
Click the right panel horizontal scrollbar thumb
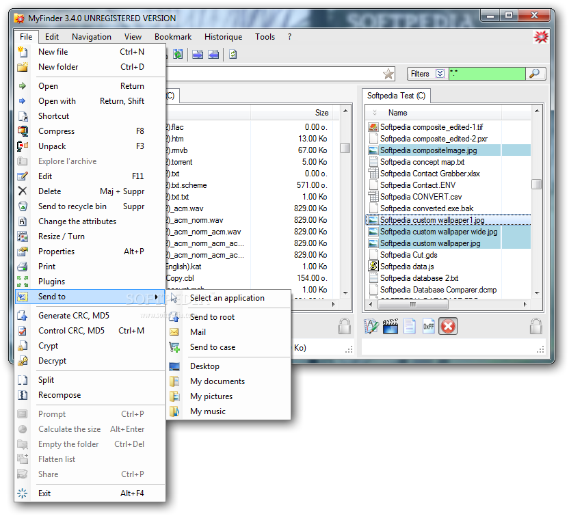[x=412, y=305]
